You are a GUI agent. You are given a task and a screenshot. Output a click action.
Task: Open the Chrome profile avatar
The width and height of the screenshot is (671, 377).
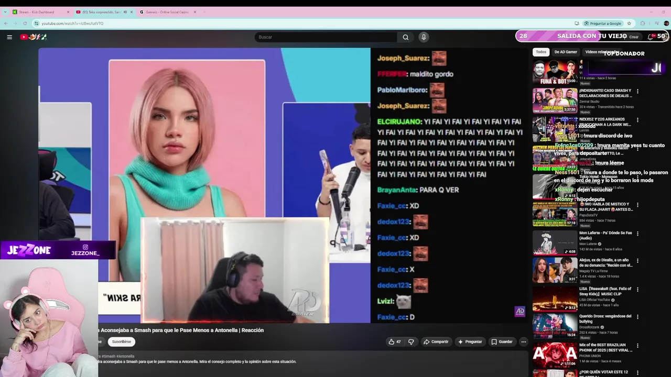pos(666,23)
